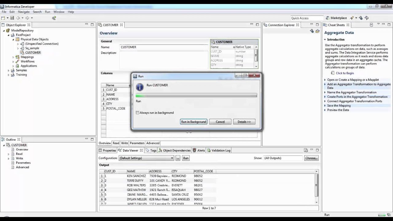393x221 pixels.
Task: Click the Save toolbar icon
Action: point(12,18)
